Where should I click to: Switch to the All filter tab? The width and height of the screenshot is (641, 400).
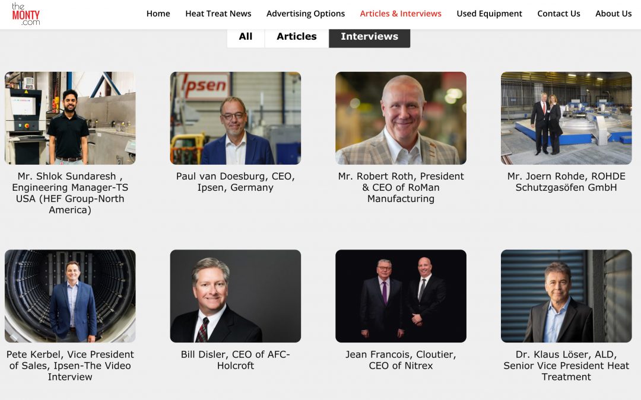coord(246,37)
